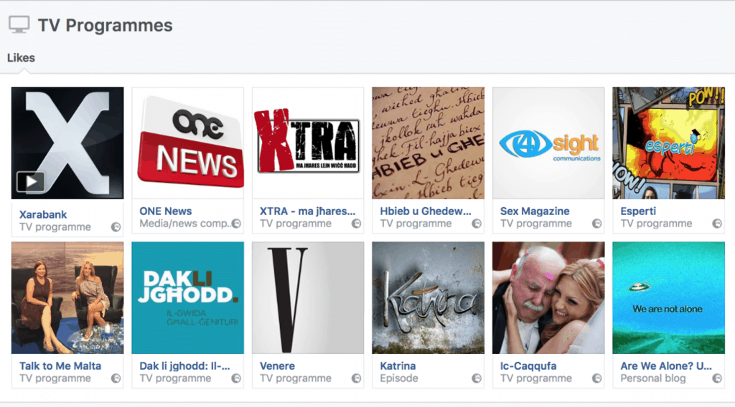Click the 4sight communications thumbnail
This screenshot has height=407, width=735.
548,143
